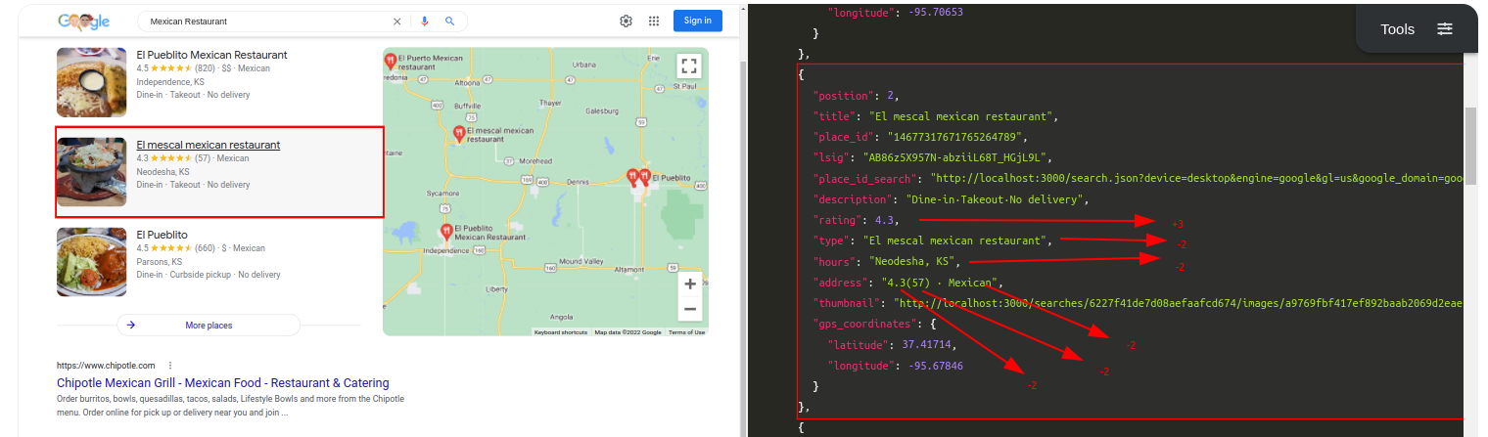
Task: Click El Pueblito Mexican Restaurant pin near Independence
Action: [x=446, y=232]
